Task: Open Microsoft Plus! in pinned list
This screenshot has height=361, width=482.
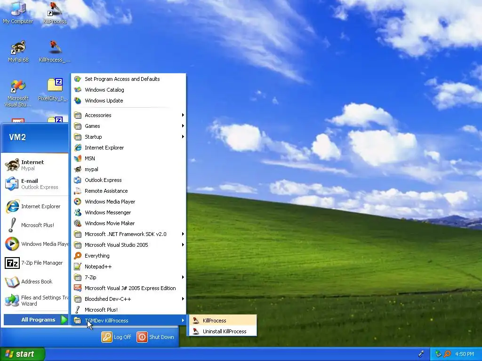Action: point(34,225)
